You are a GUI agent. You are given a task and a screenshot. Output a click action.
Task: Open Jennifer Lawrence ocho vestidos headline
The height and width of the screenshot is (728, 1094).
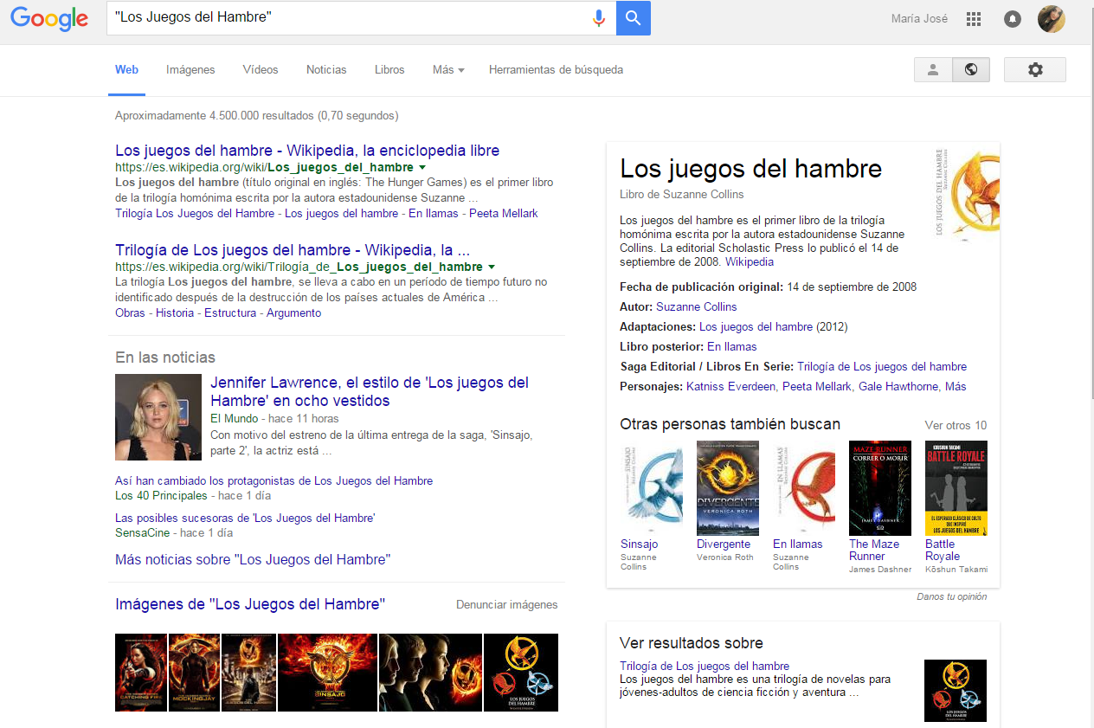click(x=370, y=391)
